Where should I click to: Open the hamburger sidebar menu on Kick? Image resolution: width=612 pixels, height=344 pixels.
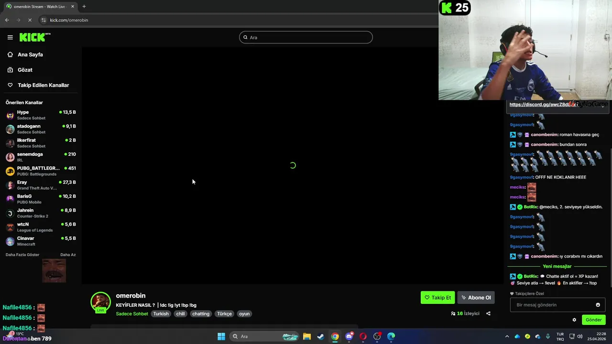coord(10,37)
